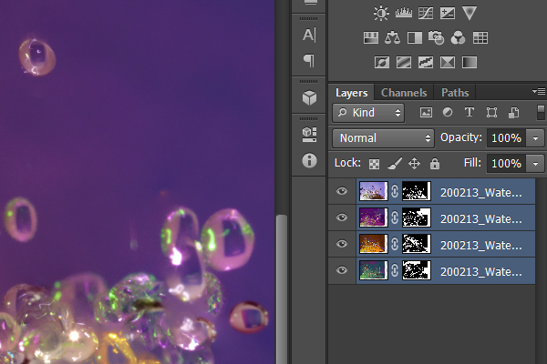Hide the layer with purple thumbnail
This screenshot has height=364, width=547.
click(x=342, y=217)
